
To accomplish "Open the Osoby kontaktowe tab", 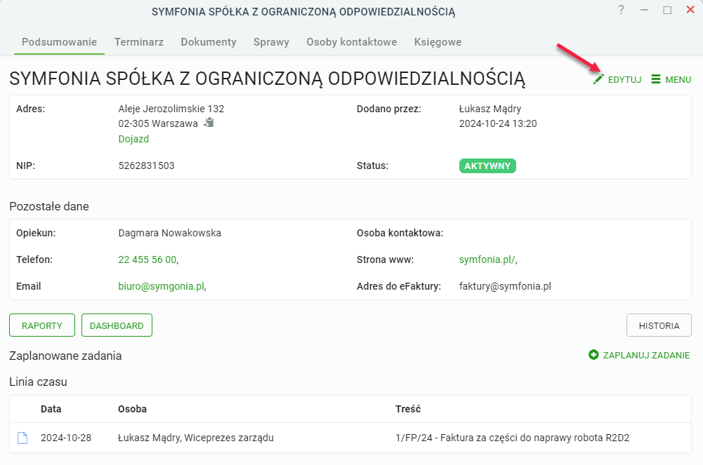I will (352, 42).
